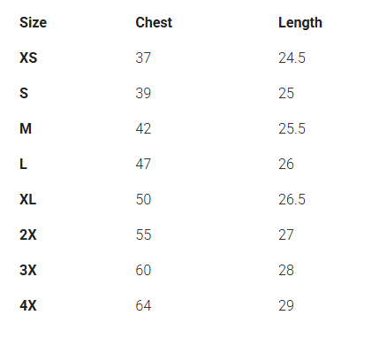Select the 3X size row label
Screen dimensions: 379x338
[x=28, y=270]
